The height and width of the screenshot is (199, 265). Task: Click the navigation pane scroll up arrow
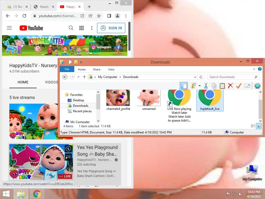coord(98,92)
